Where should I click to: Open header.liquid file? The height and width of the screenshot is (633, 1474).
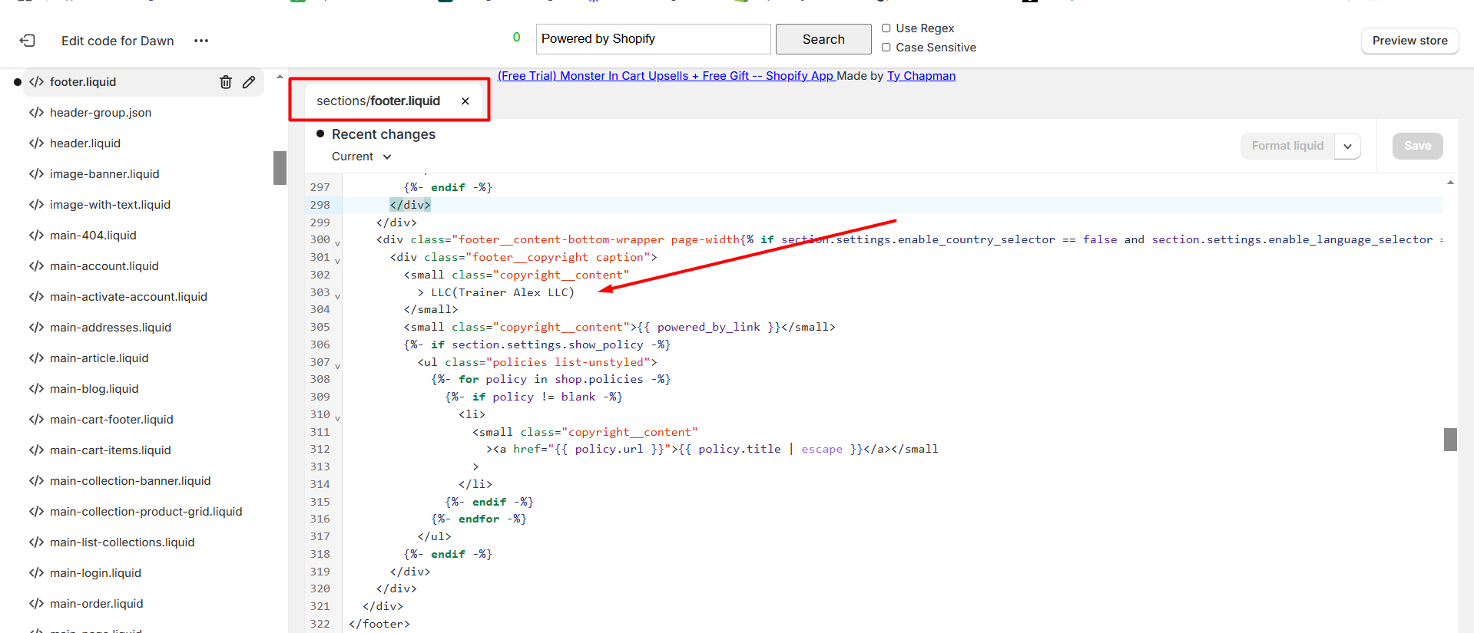point(85,143)
